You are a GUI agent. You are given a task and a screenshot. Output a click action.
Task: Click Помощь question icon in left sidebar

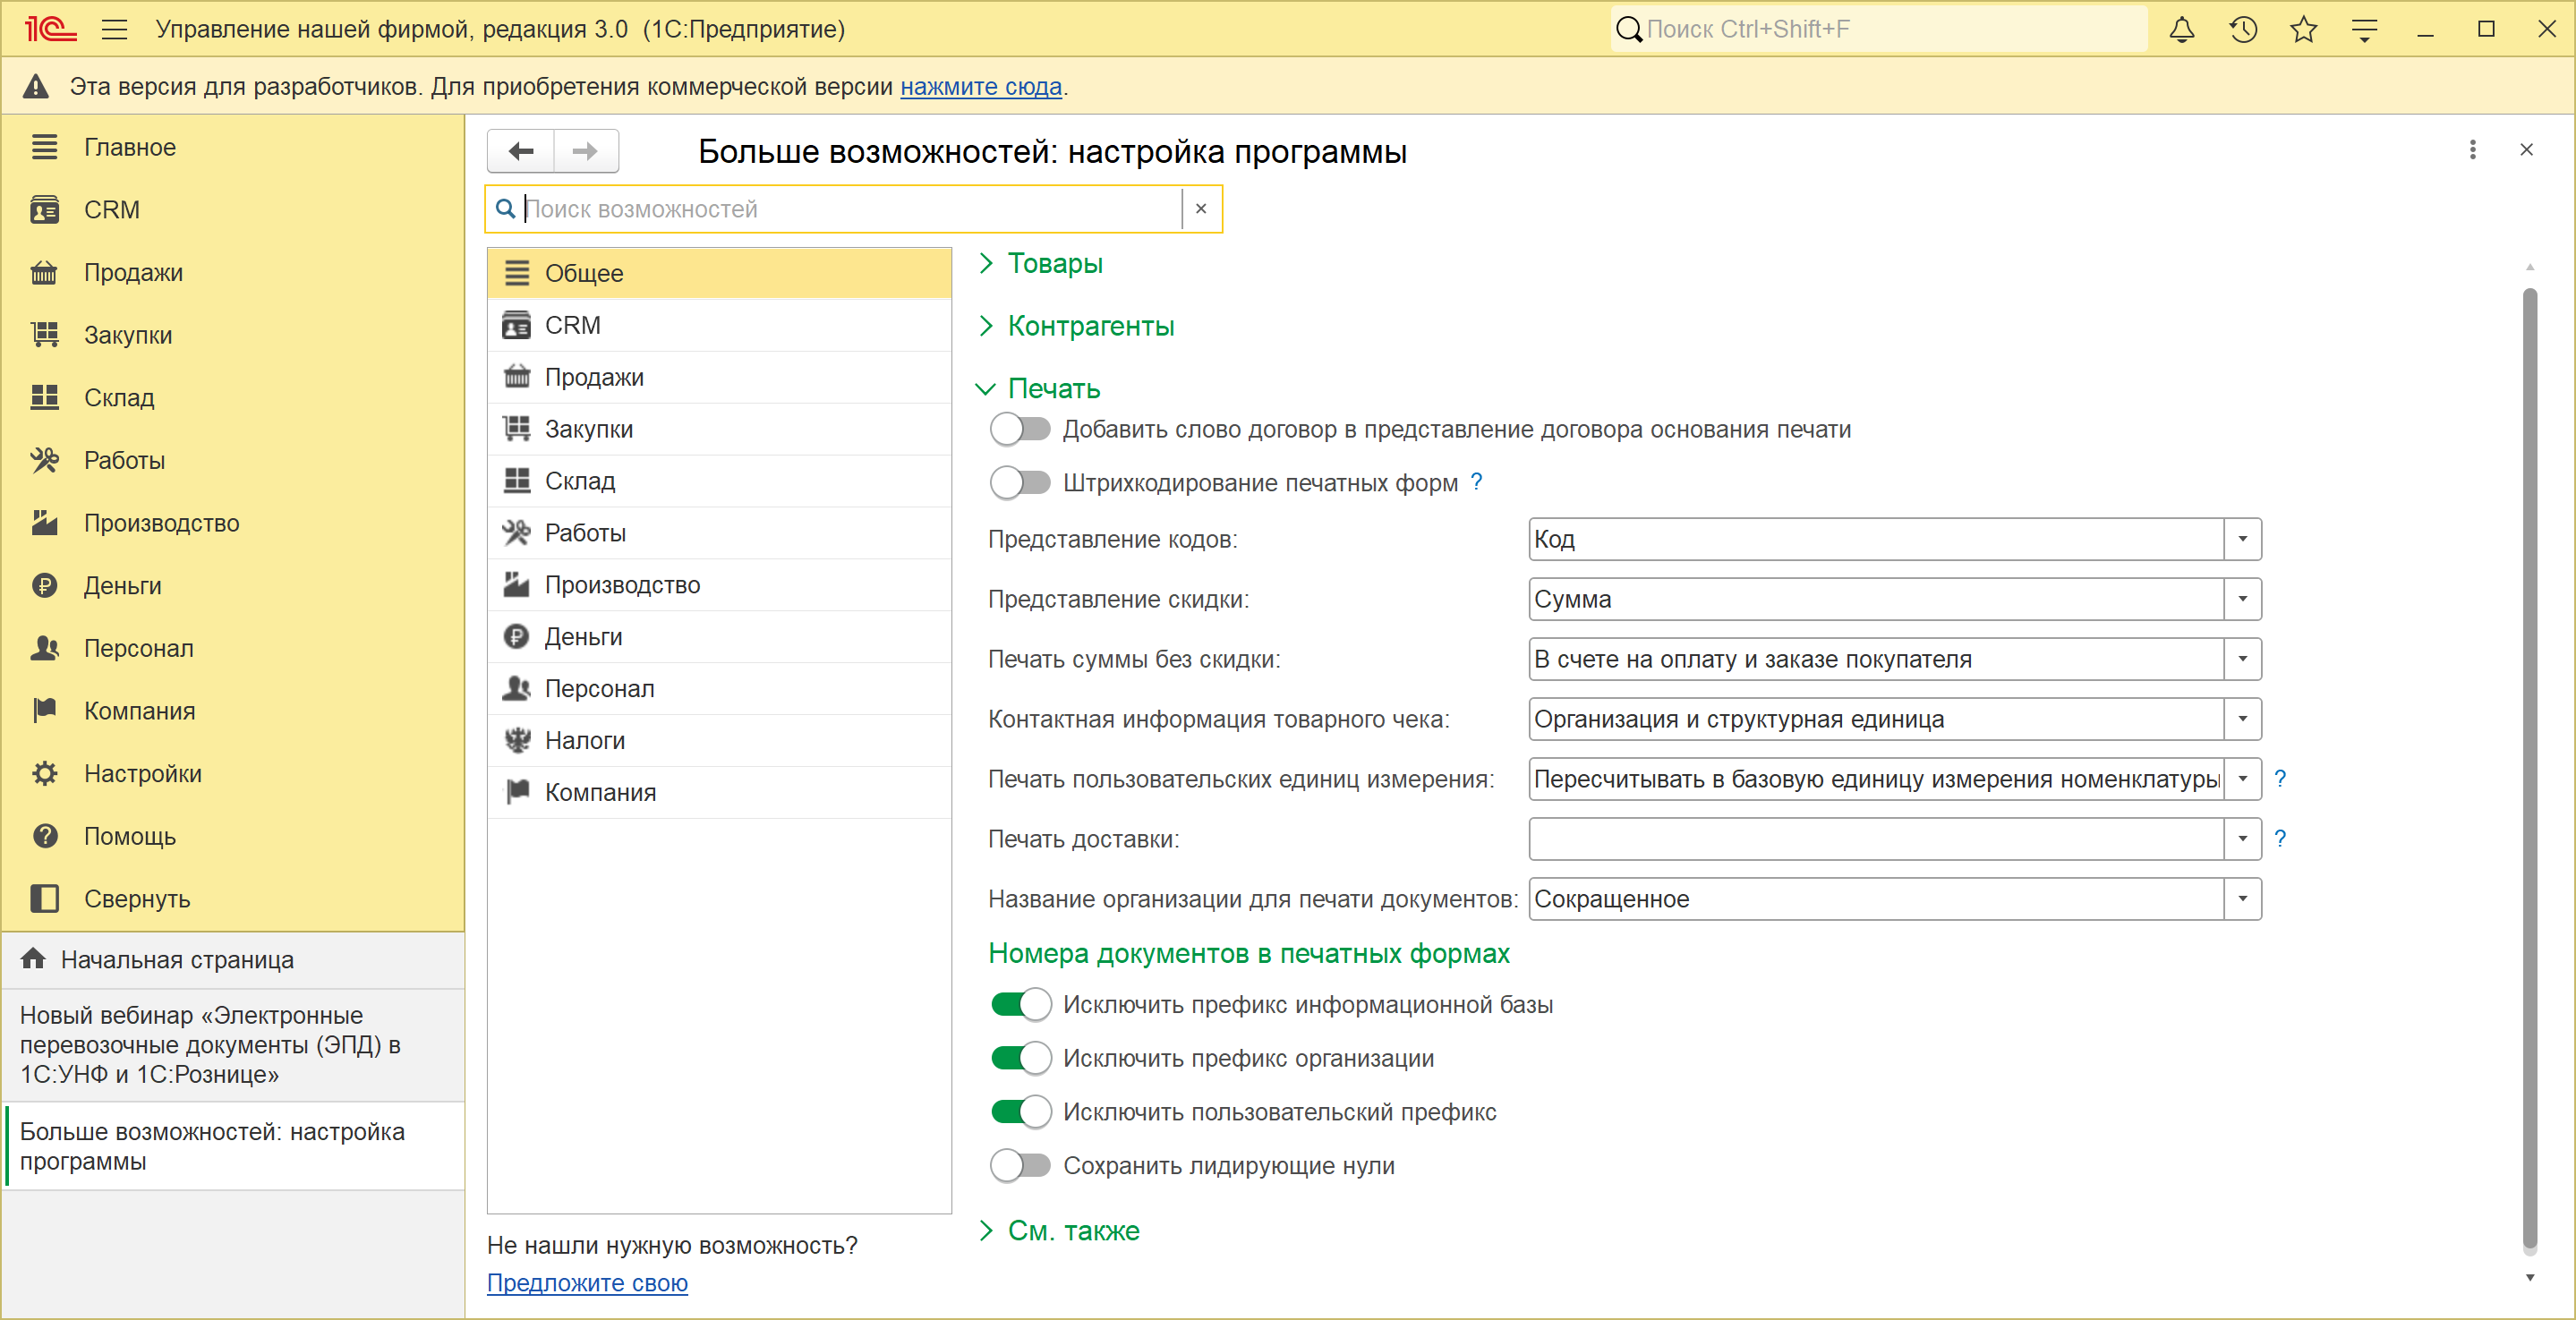coord(44,836)
